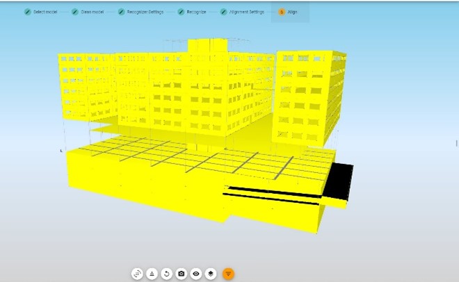Screen dimensions: 459x282
Task: Click the cone-shaped icon in the bottom toolbar
Action: click(x=152, y=274)
